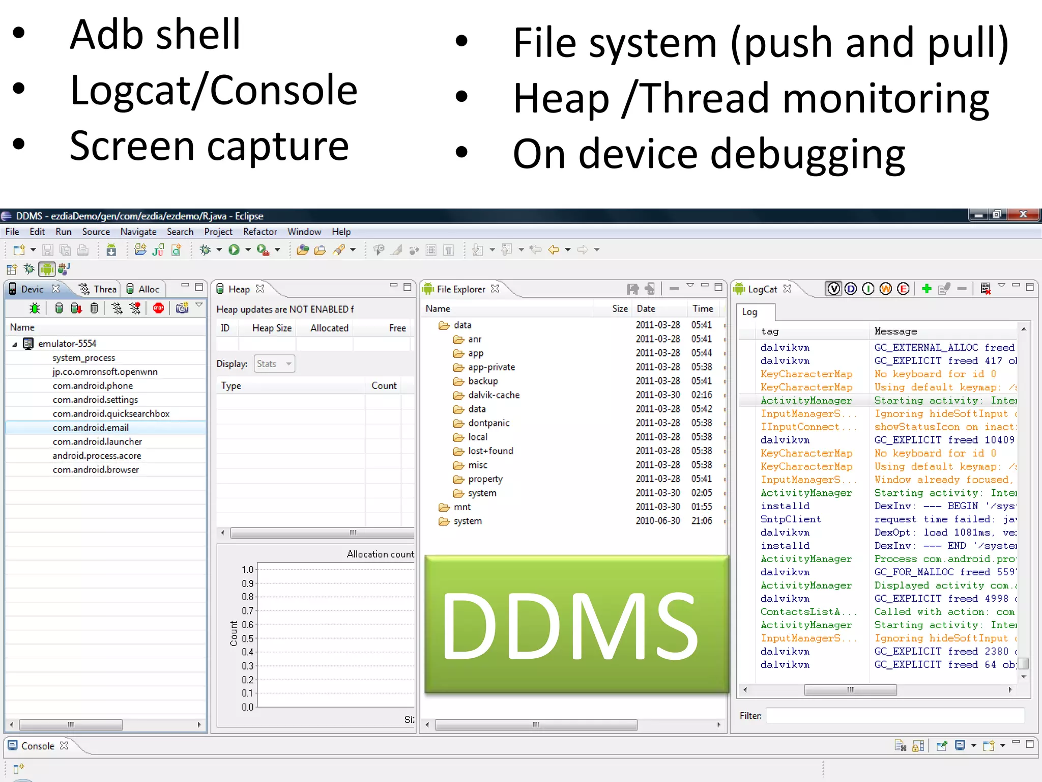Open the Window menu
The width and height of the screenshot is (1042, 782).
pyautogui.click(x=304, y=232)
